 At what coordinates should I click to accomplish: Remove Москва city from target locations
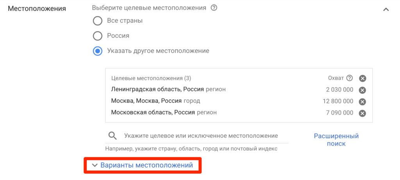(x=362, y=102)
